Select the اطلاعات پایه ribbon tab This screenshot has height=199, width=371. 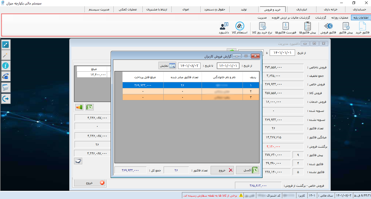pos(361,17)
